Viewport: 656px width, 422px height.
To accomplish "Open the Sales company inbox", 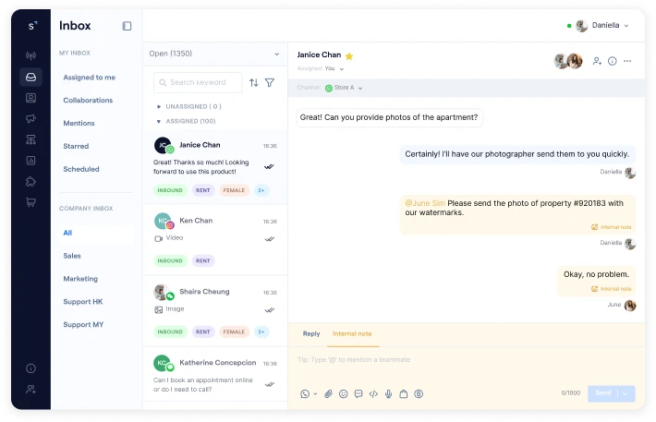I will coord(72,256).
